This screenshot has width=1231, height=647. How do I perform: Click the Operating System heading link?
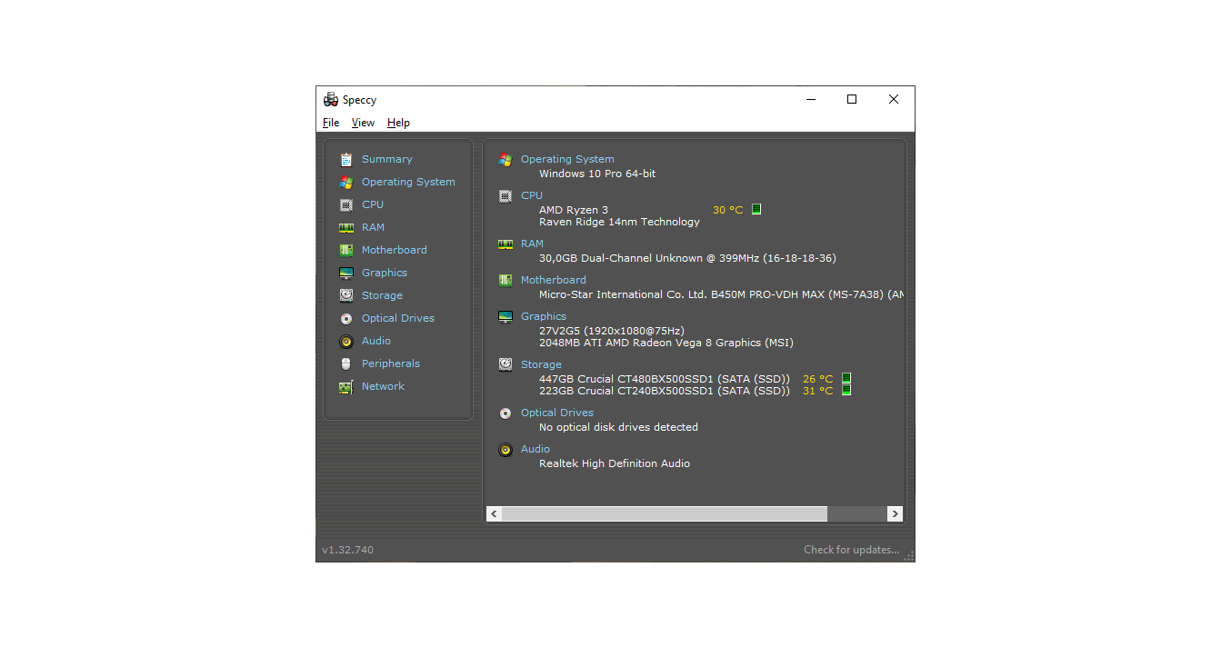(x=567, y=159)
